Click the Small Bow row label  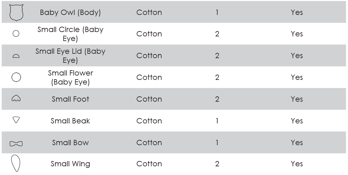70,142
